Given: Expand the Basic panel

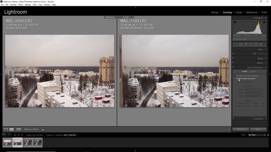Looking at the screenshot, I should [x=265, y=49].
